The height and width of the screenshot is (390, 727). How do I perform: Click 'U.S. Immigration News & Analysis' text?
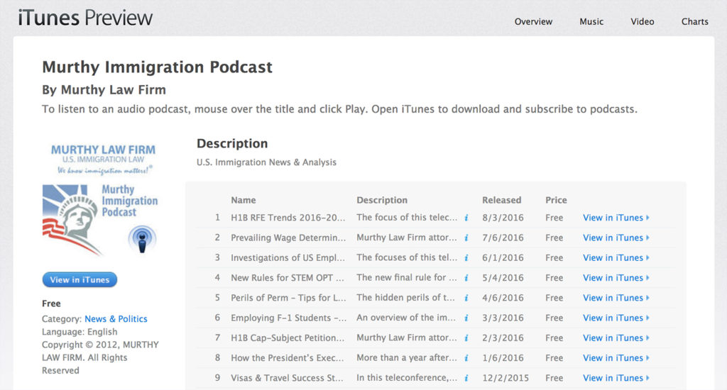tap(267, 162)
